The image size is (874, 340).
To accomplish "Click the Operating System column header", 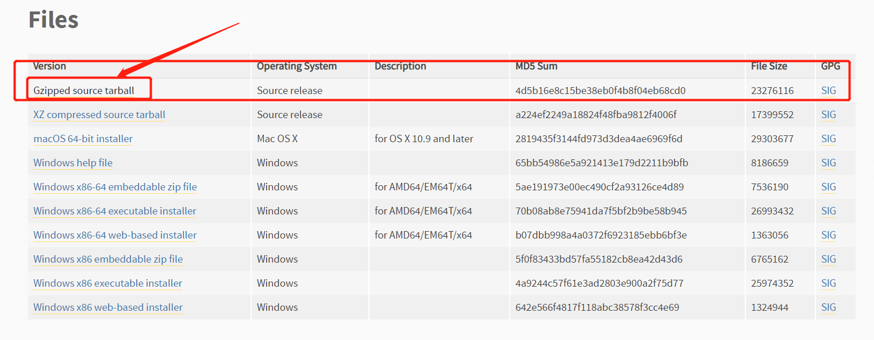I will tap(296, 66).
